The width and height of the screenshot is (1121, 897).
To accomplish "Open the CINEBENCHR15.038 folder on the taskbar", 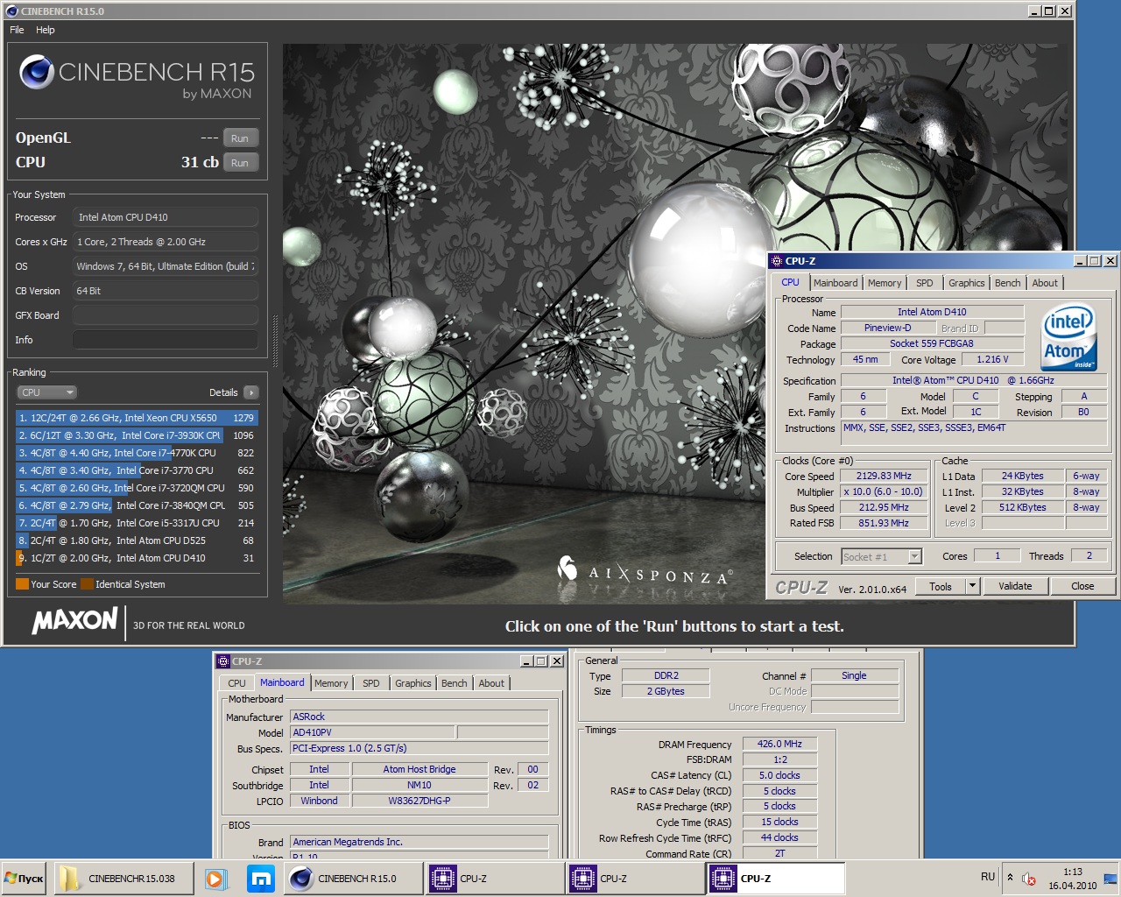I will (123, 879).
